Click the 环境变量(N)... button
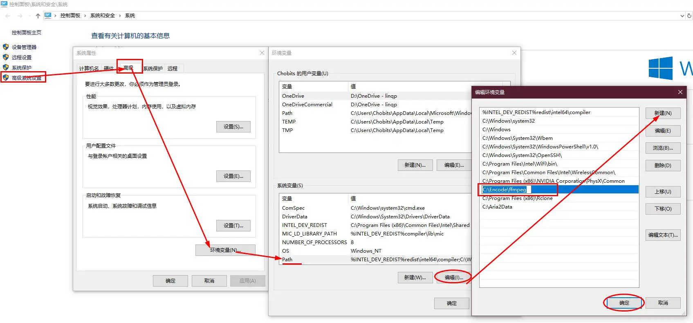This screenshot has width=693, height=323. 225,250
